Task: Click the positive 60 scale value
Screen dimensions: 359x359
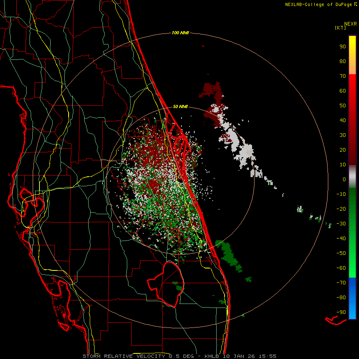Action: click(x=343, y=91)
